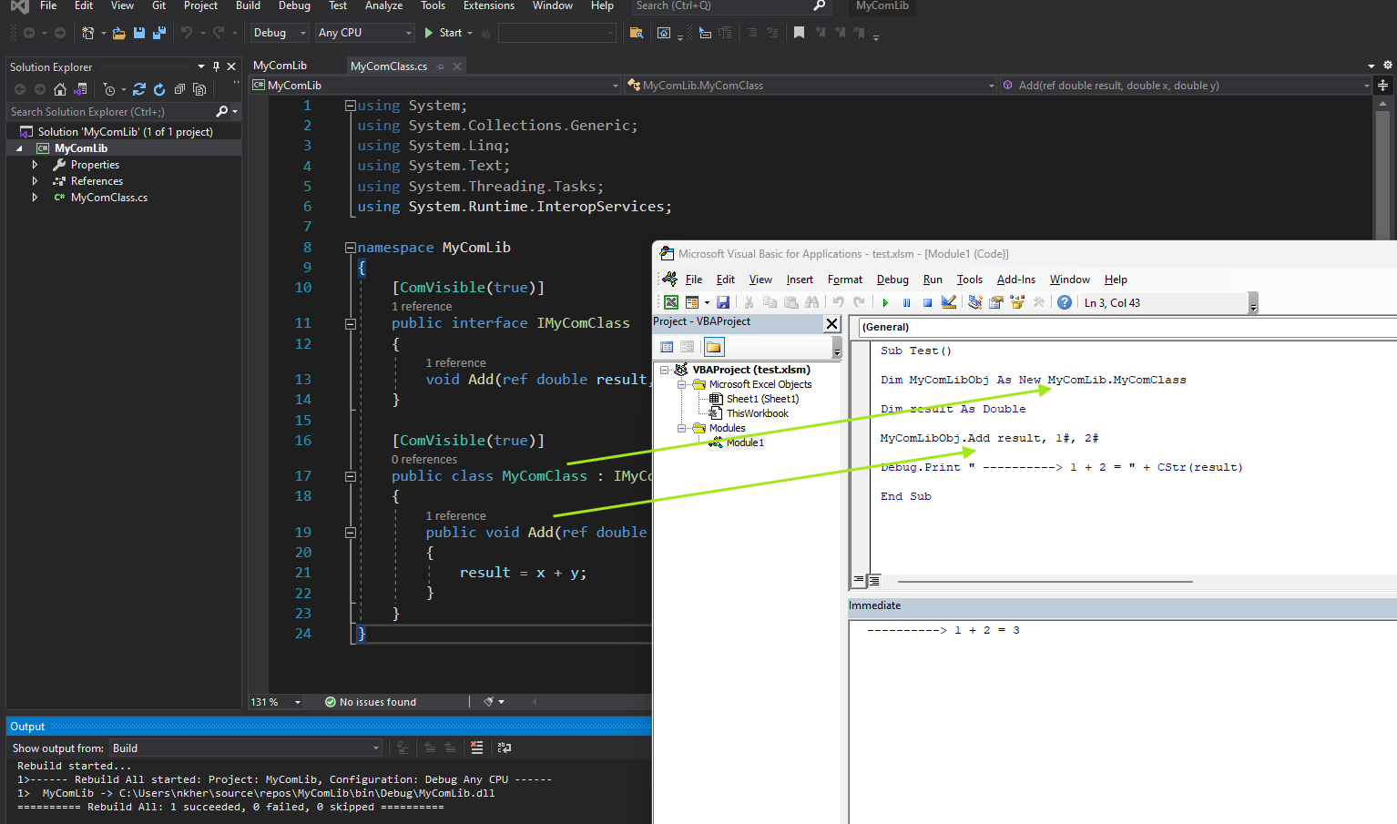The width and height of the screenshot is (1397, 824).
Task: Open the Build menu in Visual Studio
Action: pos(248,5)
